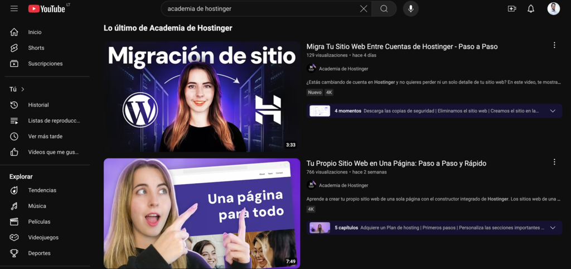Click the Inicio home icon
The height and width of the screenshot is (269, 571).
point(14,32)
